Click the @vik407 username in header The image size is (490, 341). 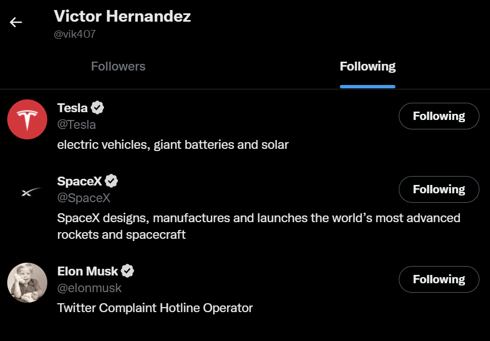(75, 34)
